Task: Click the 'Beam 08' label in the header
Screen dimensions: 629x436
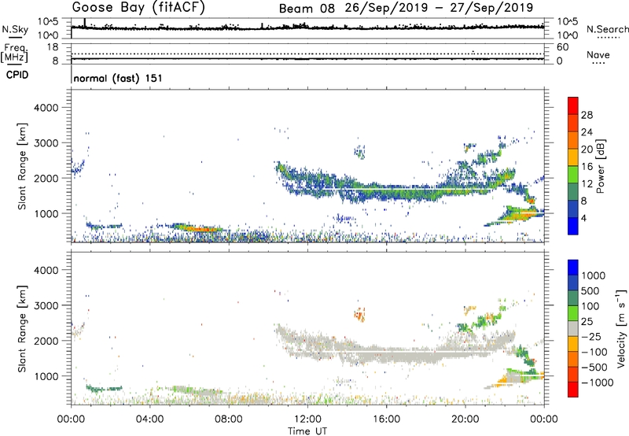Action: pyautogui.click(x=307, y=8)
